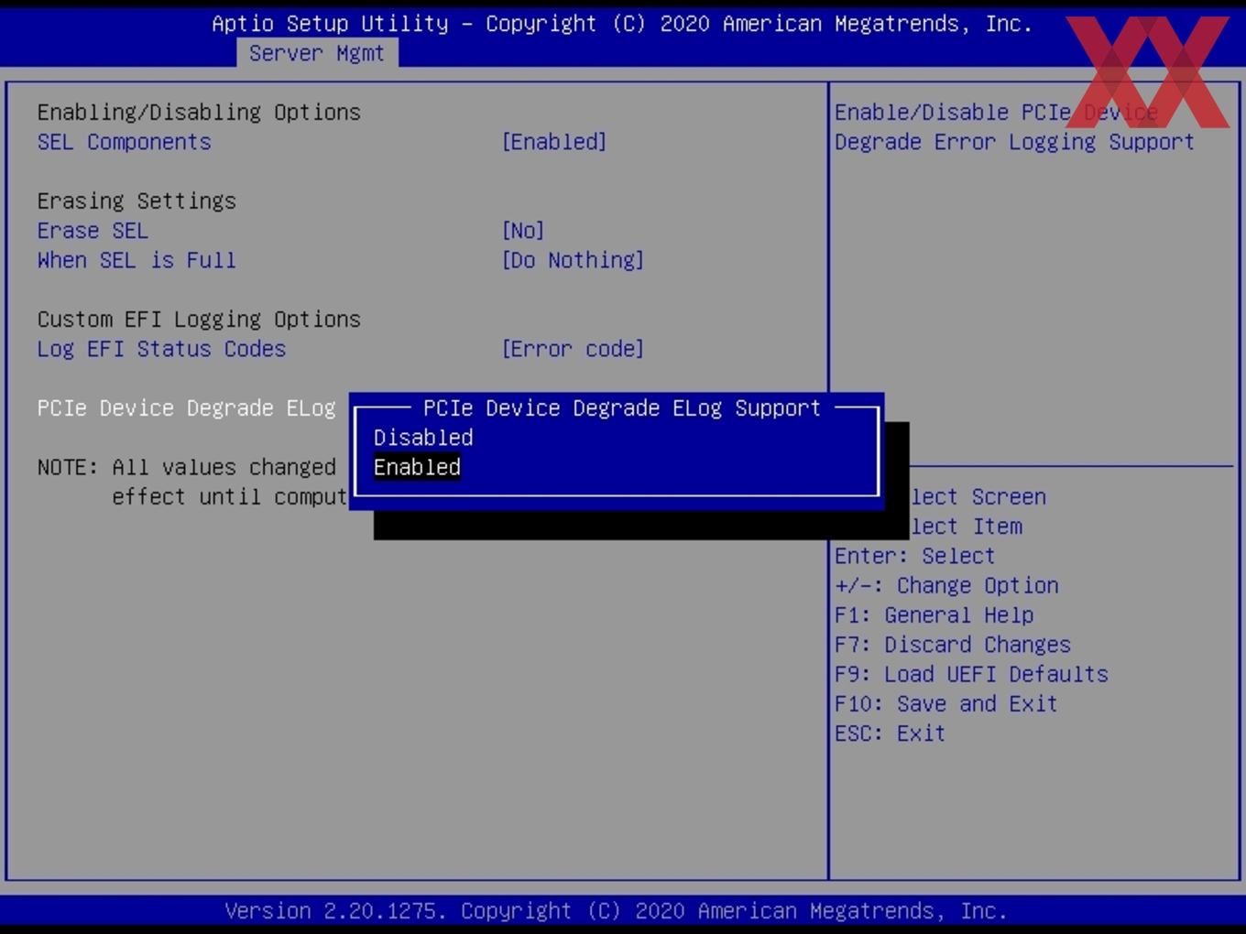
Task: Open the Erase SEL [No] value
Action: (x=523, y=231)
